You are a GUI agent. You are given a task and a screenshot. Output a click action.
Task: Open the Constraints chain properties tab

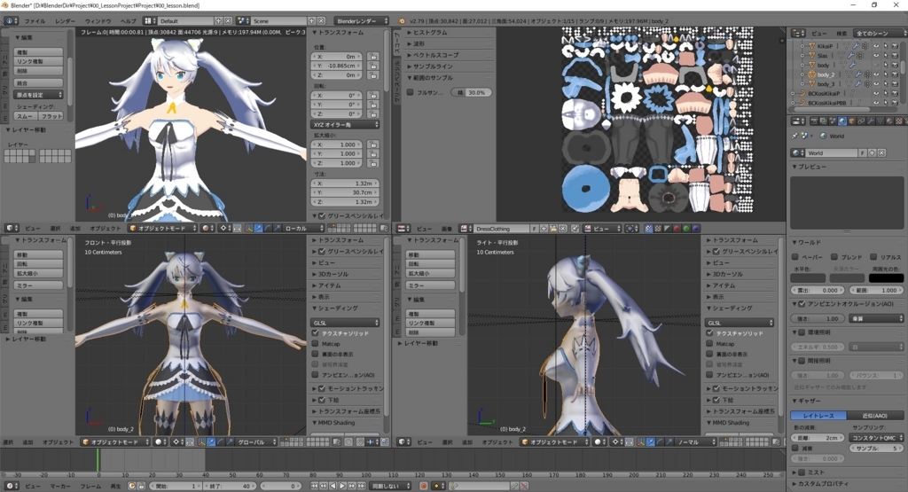pyautogui.click(x=860, y=121)
